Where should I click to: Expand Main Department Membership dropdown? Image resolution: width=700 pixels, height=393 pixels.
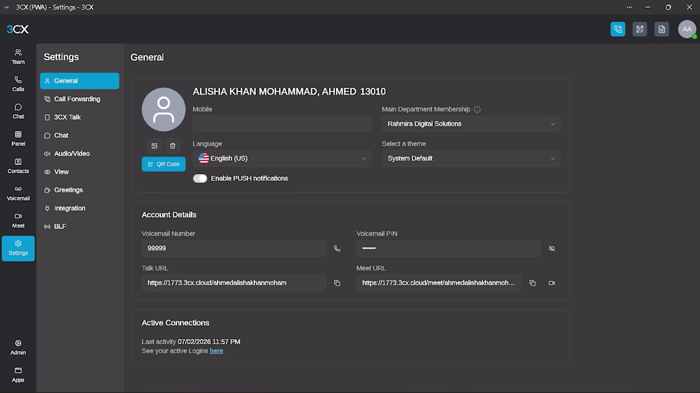click(471, 124)
